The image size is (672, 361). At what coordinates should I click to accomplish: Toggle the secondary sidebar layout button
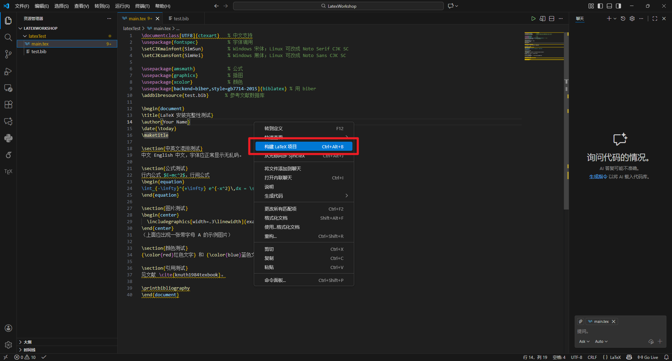tap(618, 6)
